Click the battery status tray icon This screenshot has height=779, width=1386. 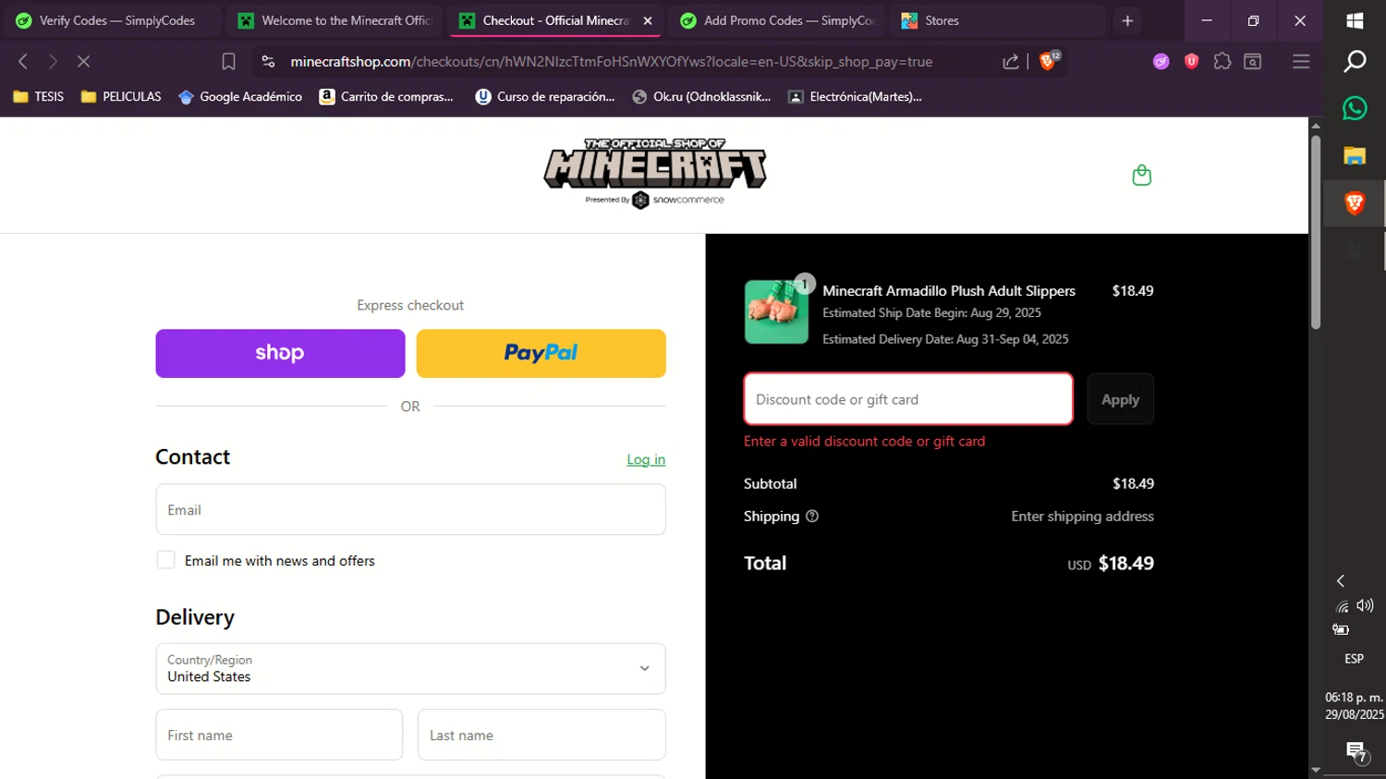[1341, 630]
